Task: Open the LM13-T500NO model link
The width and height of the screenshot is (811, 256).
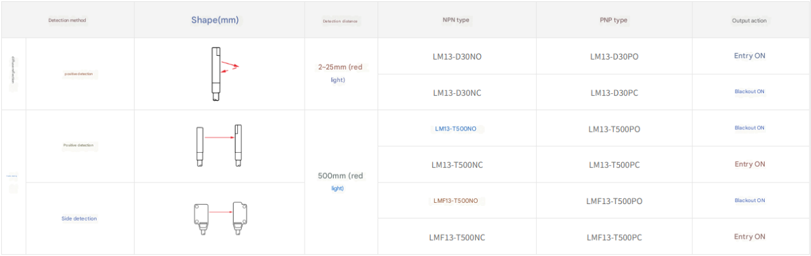Action: click(456, 129)
